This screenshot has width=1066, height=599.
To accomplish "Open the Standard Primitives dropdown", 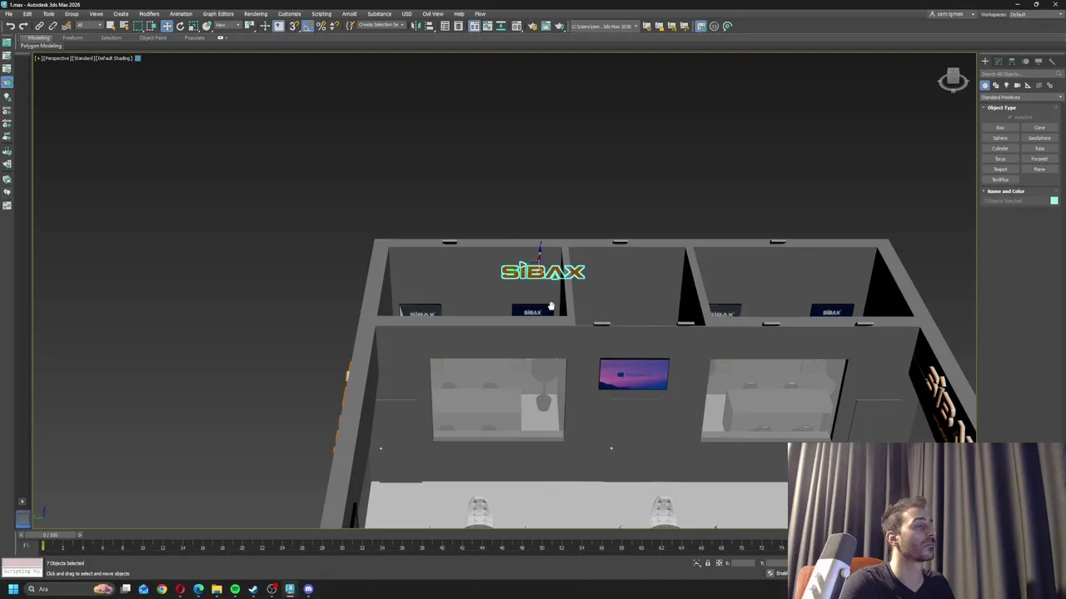I will coord(1022,97).
